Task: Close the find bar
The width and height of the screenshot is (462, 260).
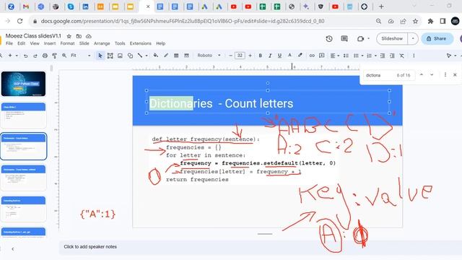Action: (455, 75)
